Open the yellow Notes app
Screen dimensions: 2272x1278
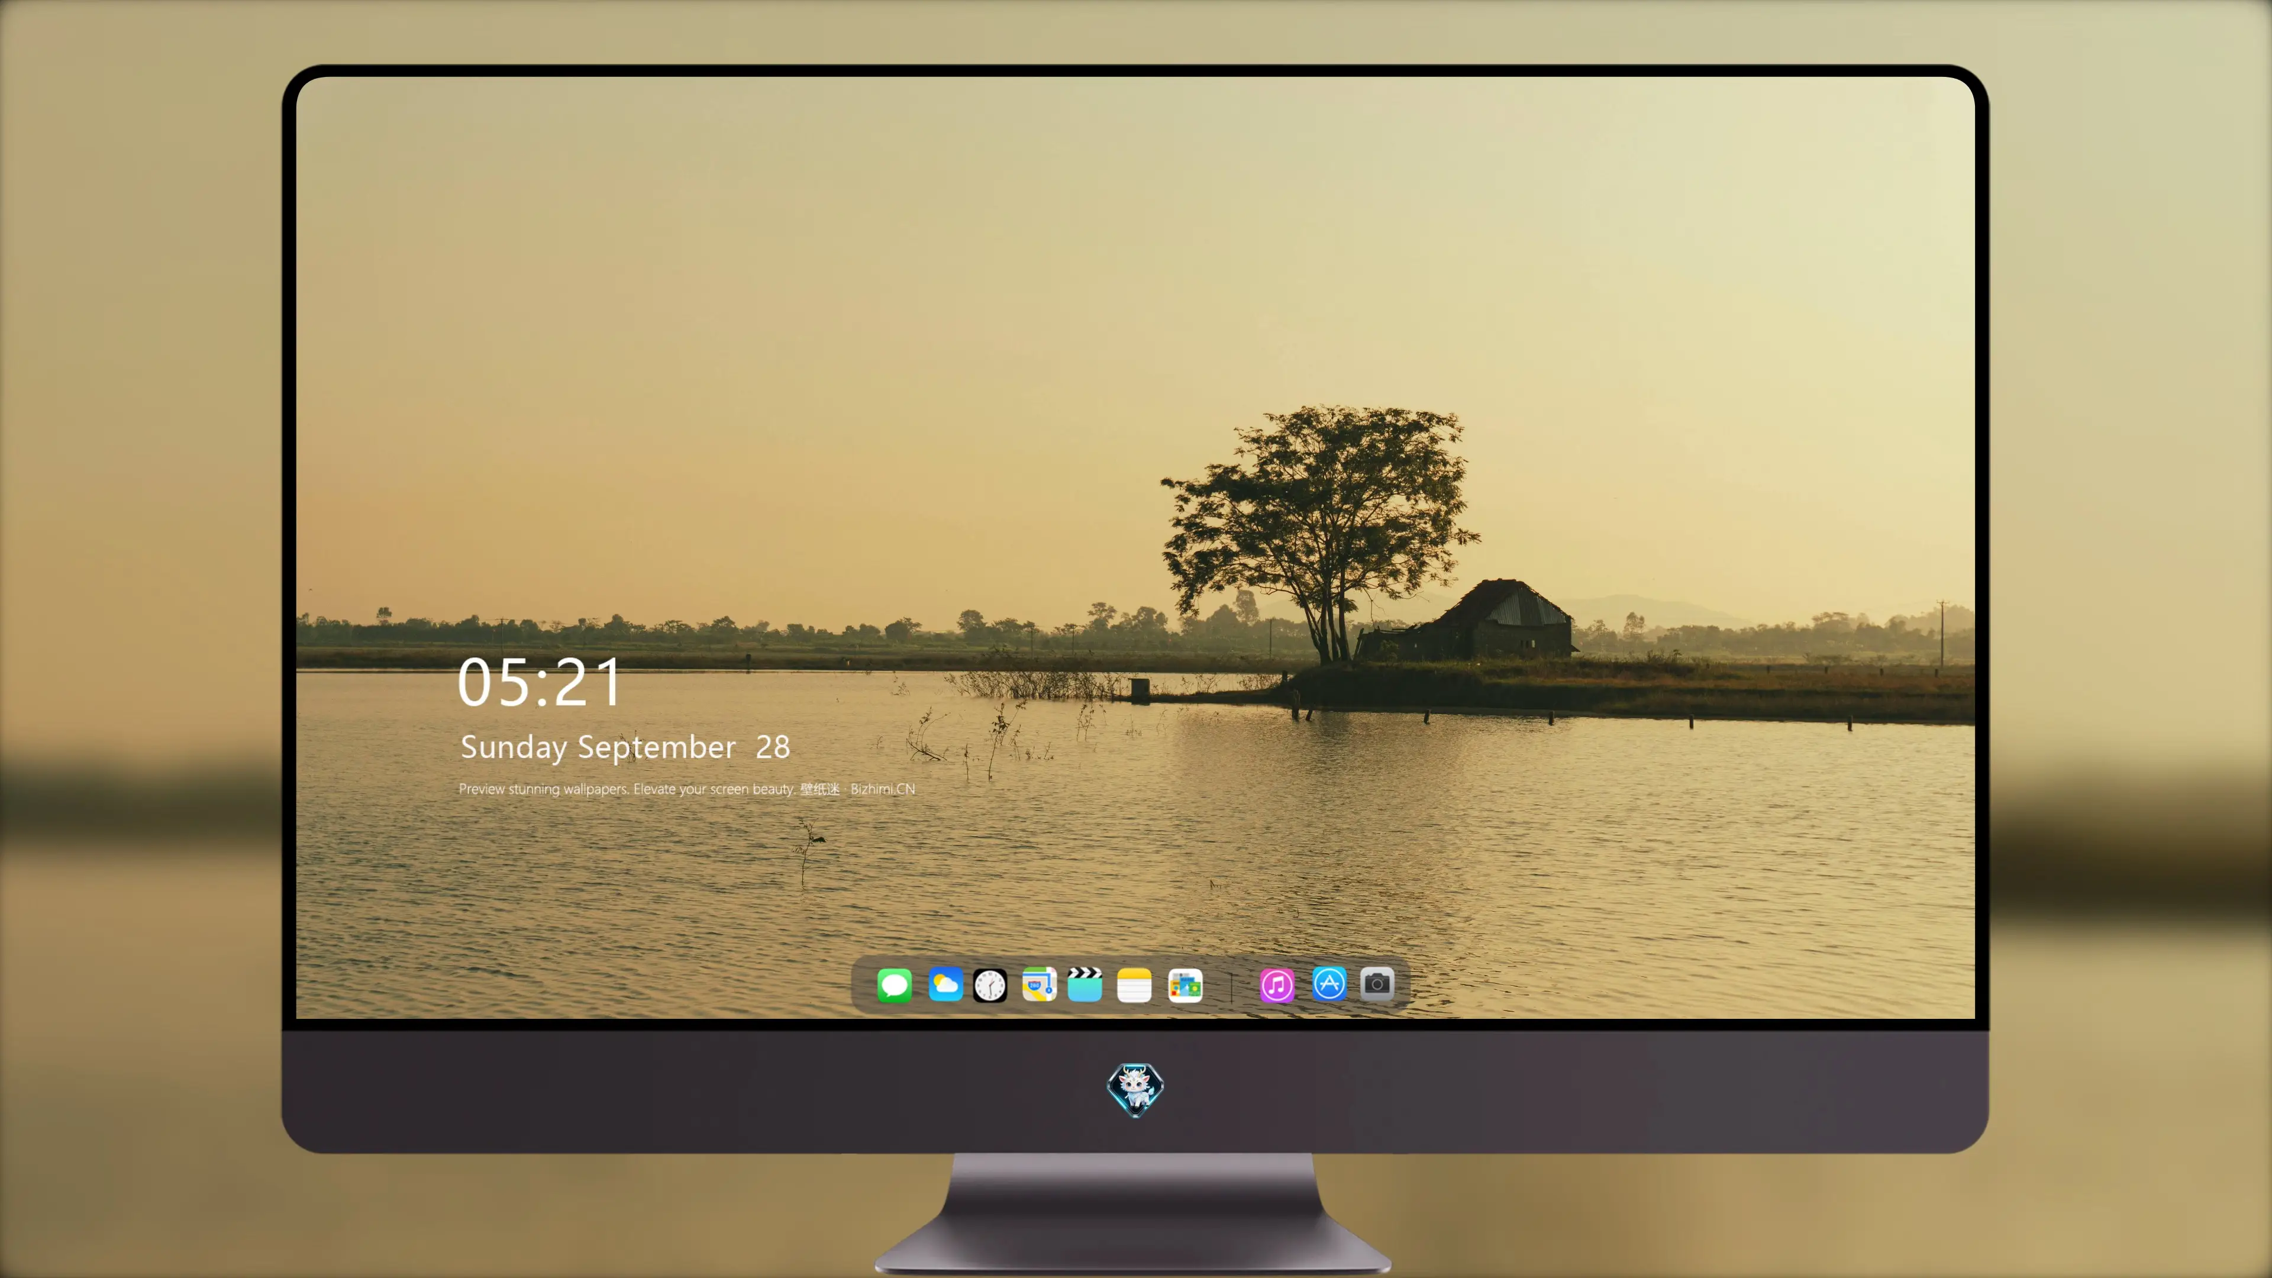tap(1134, 985)
